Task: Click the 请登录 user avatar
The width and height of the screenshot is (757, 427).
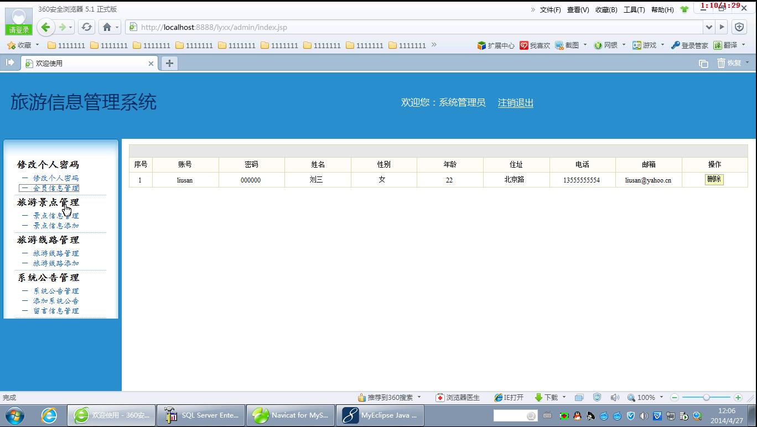Action: pyautogui.click(x=18, y=22)
